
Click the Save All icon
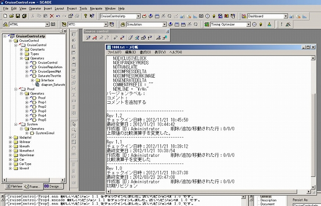(x=25, y=16)
